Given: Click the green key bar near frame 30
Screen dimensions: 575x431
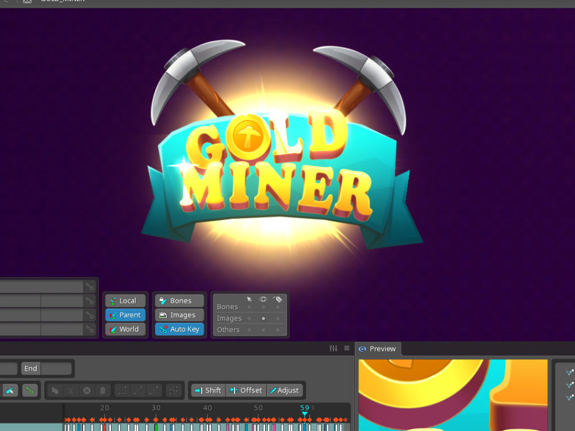Looking at the screenshot, I should 156,428.
